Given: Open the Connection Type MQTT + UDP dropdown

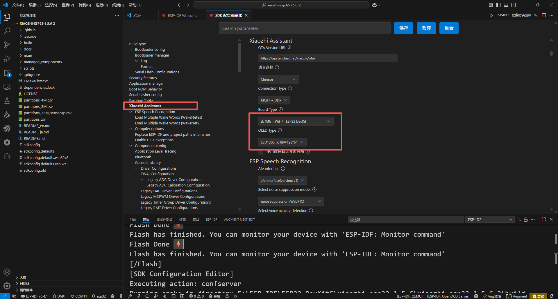Looking at the screenshot, I should click(x=274, y=100).
